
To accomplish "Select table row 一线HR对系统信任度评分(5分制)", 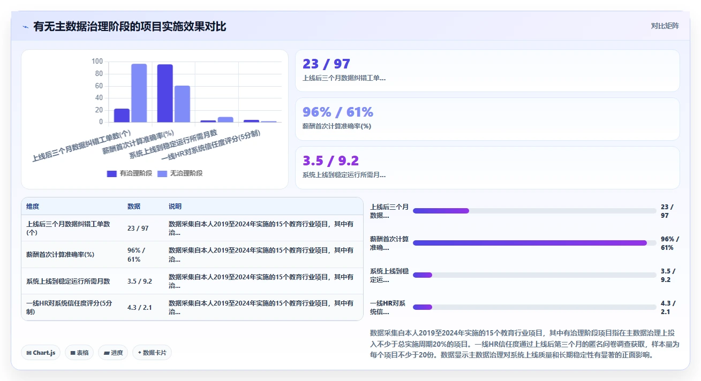I will point(192,307).
